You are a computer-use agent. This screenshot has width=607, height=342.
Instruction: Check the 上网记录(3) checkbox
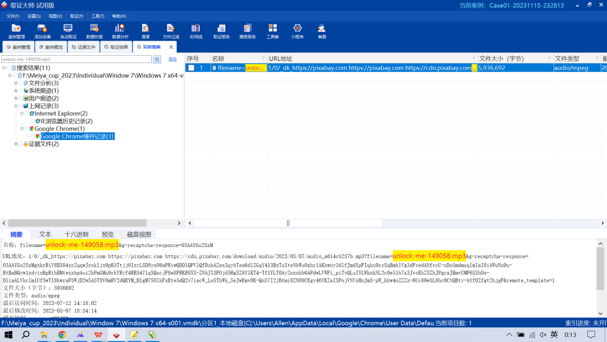[21, 106]
